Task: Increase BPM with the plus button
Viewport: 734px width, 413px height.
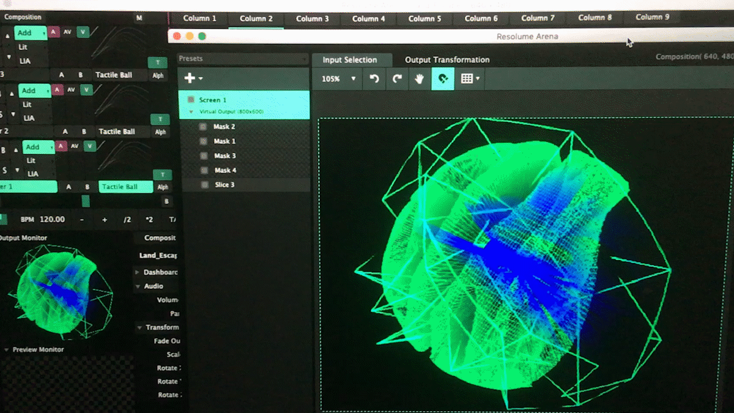Action: point(105,219)
